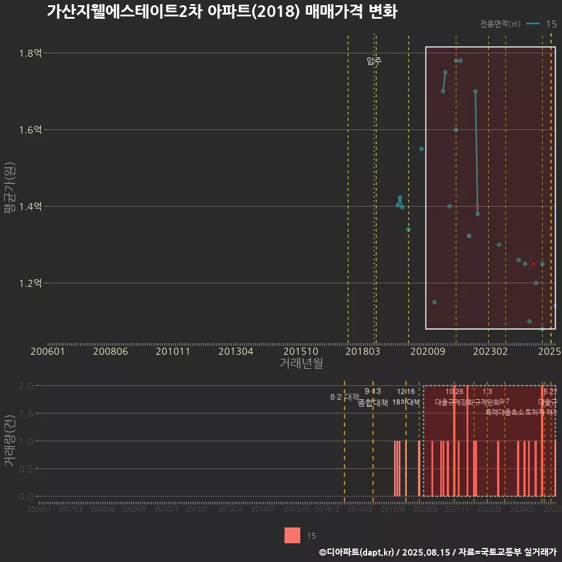This screenshot has height=562, width=562.
Task: Click the '1.6억' y-axis label
Action: pos(30,130)
